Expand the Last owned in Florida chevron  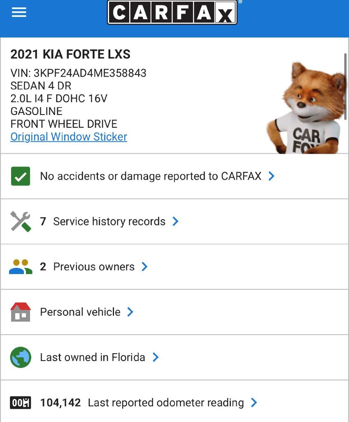coord(156,357)
